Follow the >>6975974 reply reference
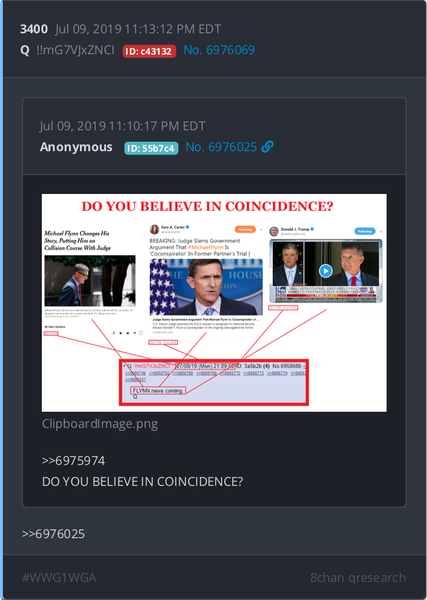This screenshot has width=427, height=600. pos(74,461)
